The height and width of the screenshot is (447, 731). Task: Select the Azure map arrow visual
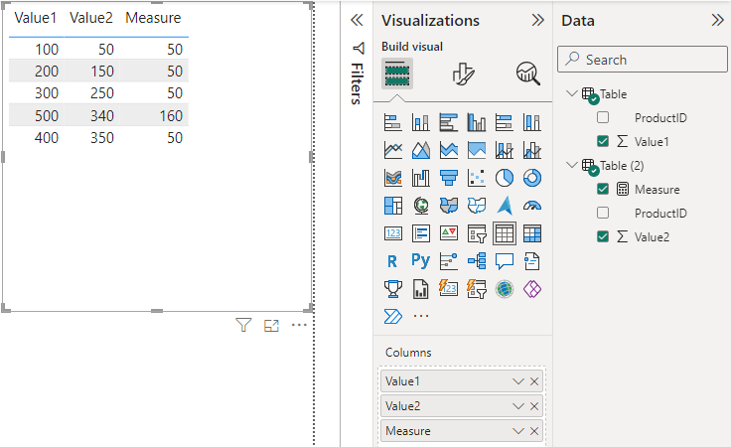pos(504,205)
